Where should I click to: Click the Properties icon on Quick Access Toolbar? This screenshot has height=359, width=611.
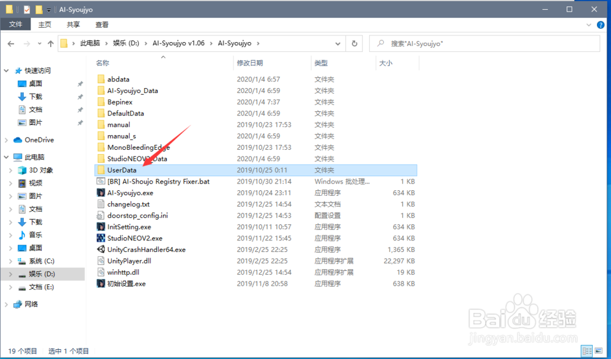click(x=26, y=9)
